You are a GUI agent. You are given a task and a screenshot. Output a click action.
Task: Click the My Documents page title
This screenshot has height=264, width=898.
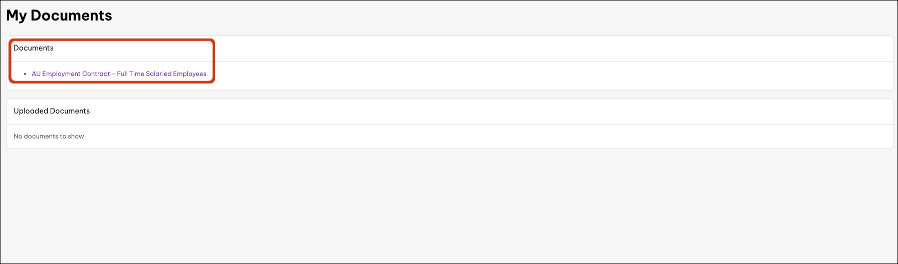59,15
